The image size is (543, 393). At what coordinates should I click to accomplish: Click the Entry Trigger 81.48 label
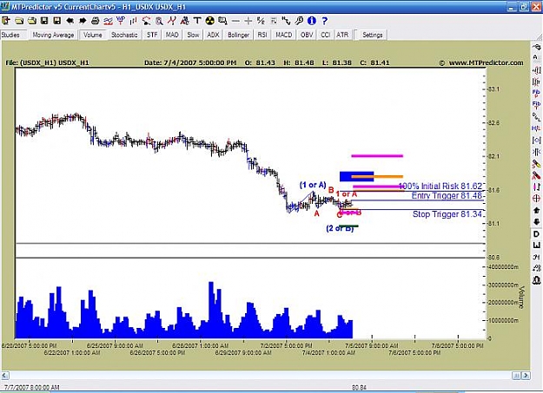(x=447, y=196)
